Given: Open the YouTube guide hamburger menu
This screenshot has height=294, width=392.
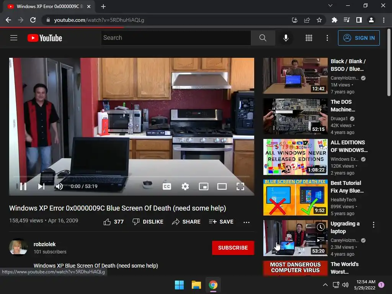Looking at the screenshot, I should click(x=14, y=38).
